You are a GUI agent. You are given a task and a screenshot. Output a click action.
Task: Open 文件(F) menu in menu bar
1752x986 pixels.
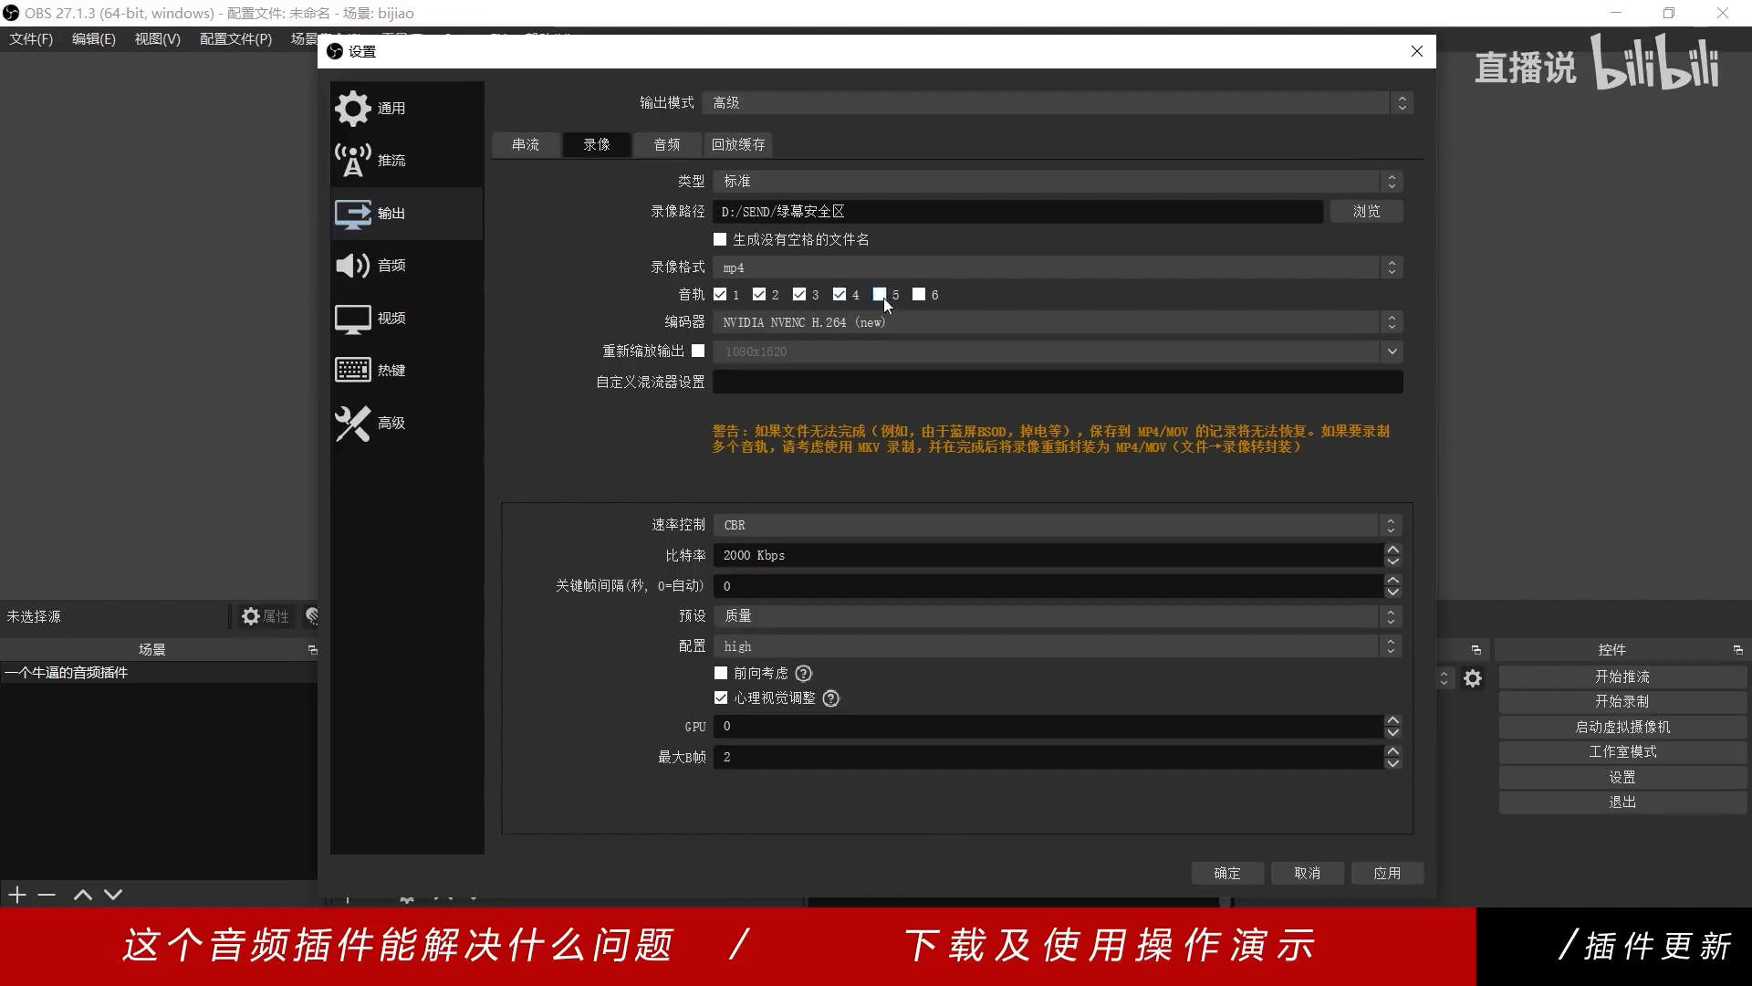31,38
